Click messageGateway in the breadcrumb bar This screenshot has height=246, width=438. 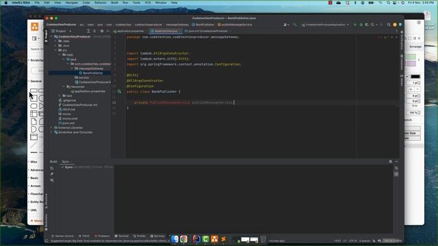click(x=177, y=25)
